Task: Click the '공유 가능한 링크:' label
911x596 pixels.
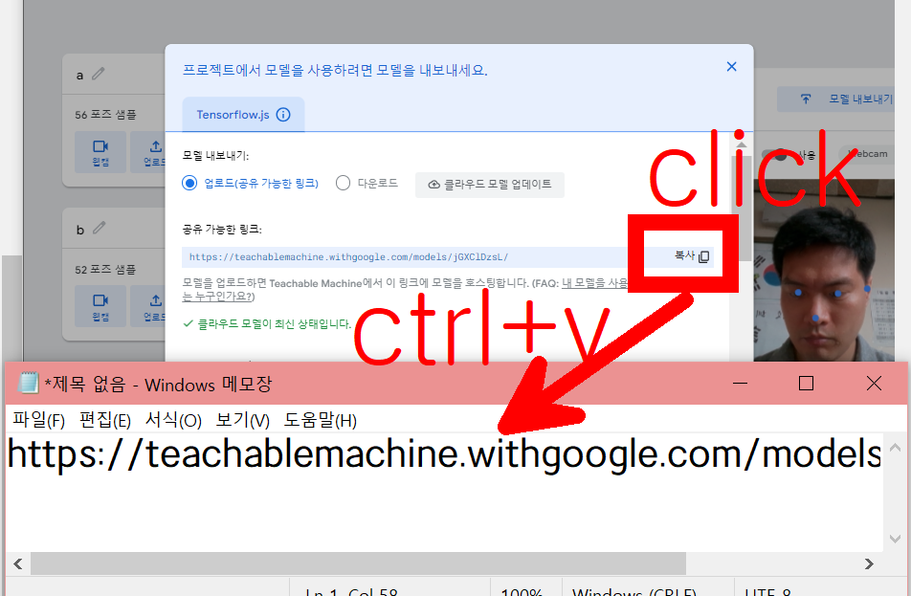Action: pyautogui.click(x=222, y=229)
